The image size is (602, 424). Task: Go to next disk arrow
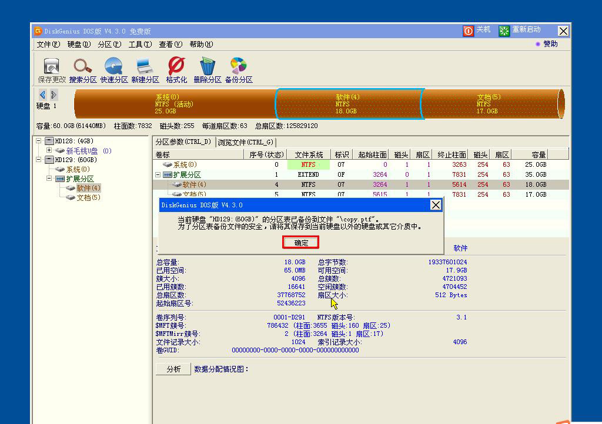pos(53,95)
